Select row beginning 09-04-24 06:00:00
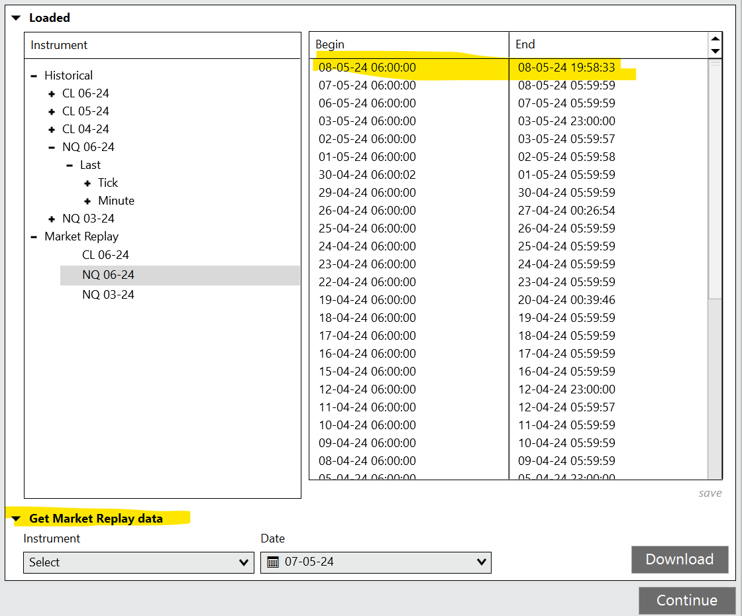Image resolution: width=742 pixels, height=616 pixels. 509,443
